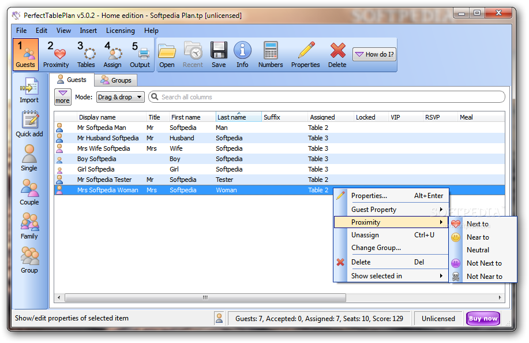The width and height of the screenshot is (529, 343).
Task: Click the red Delete X toolbar icon
Action: pos(337,54)
